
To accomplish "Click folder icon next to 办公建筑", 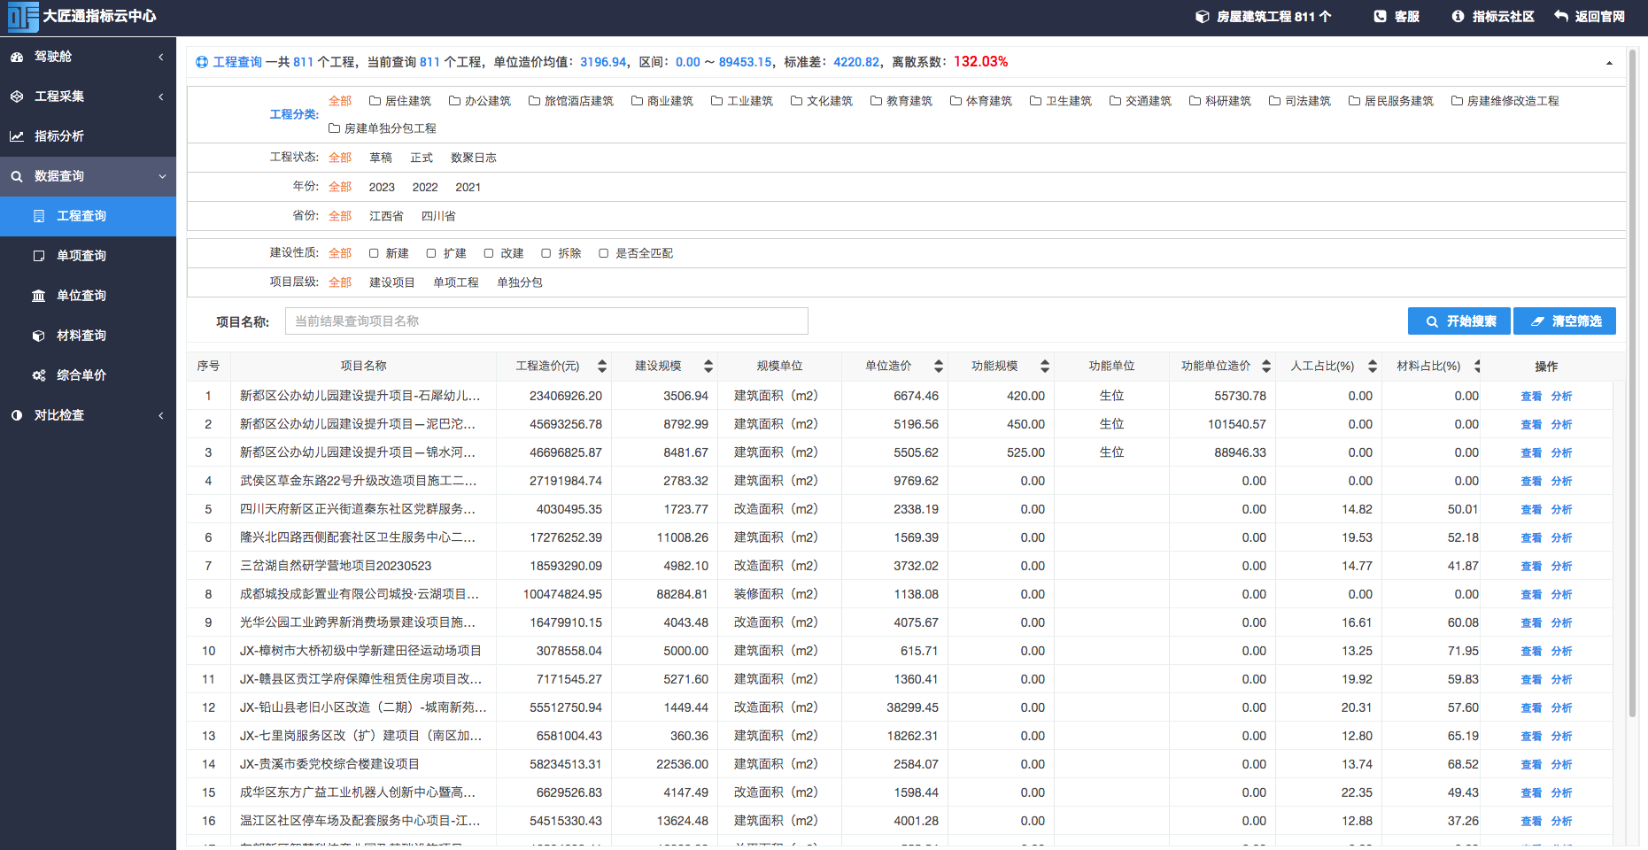I will (x=454, y=101).
